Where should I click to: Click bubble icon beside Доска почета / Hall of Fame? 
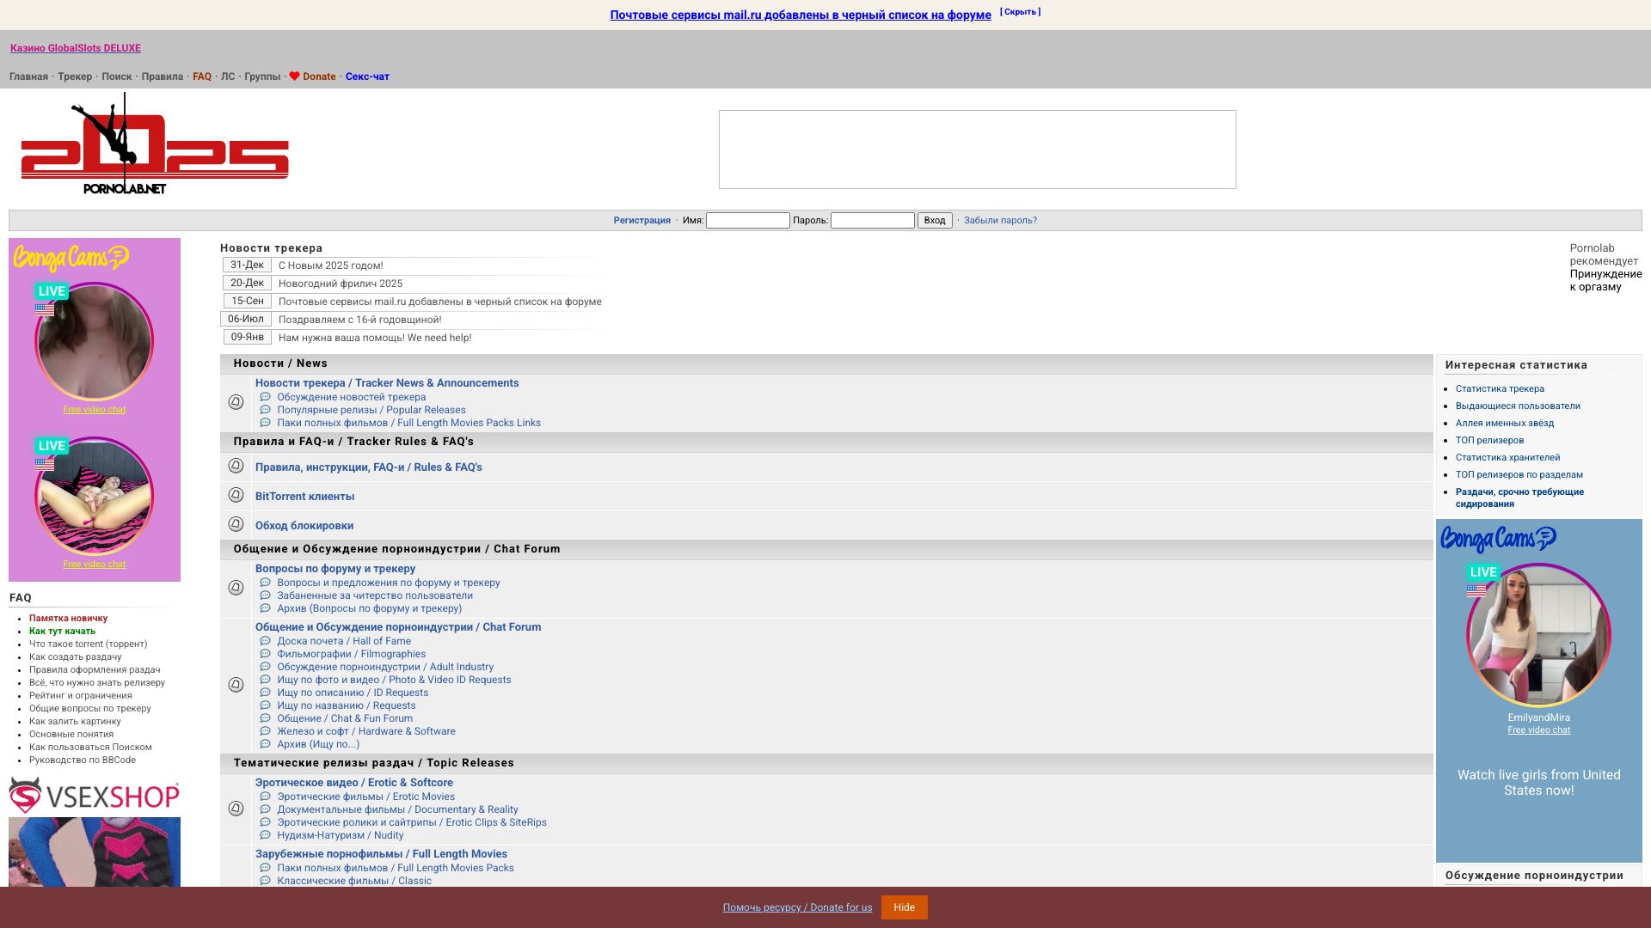coord(265,641)
